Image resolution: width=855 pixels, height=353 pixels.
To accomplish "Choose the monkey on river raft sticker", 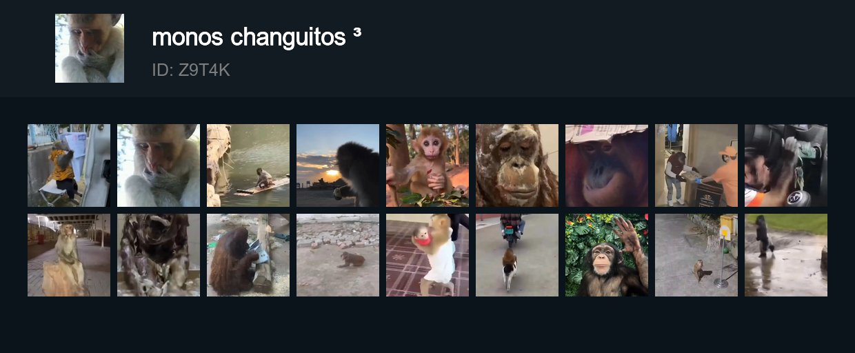I will click(x=248, y=165).
